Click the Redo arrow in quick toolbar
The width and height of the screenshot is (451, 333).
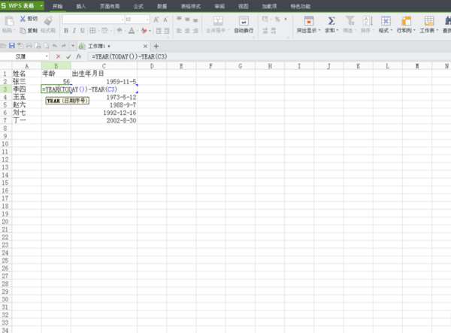tap(63, 46)
